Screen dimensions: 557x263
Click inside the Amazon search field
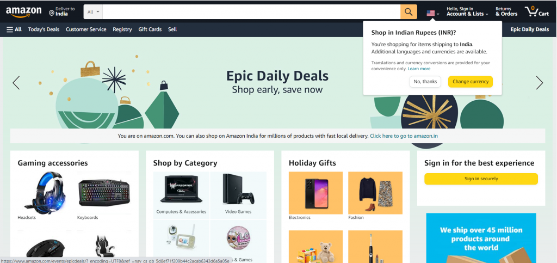[x=251, y=12]
